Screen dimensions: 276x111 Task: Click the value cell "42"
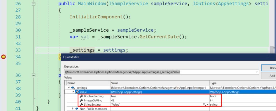(113, 101)
